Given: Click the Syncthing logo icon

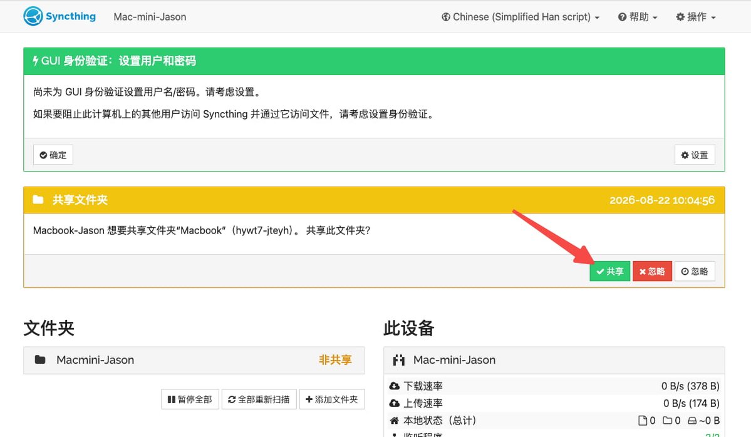Looking at the screenshot, I should [33, 16].
